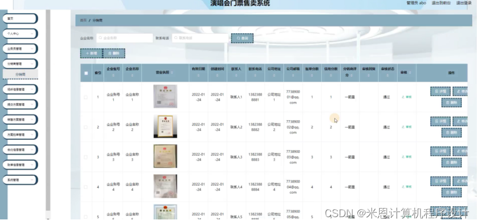478x224 pixels.
Task: Click the 企业名称 search input field
Action: 125,38
